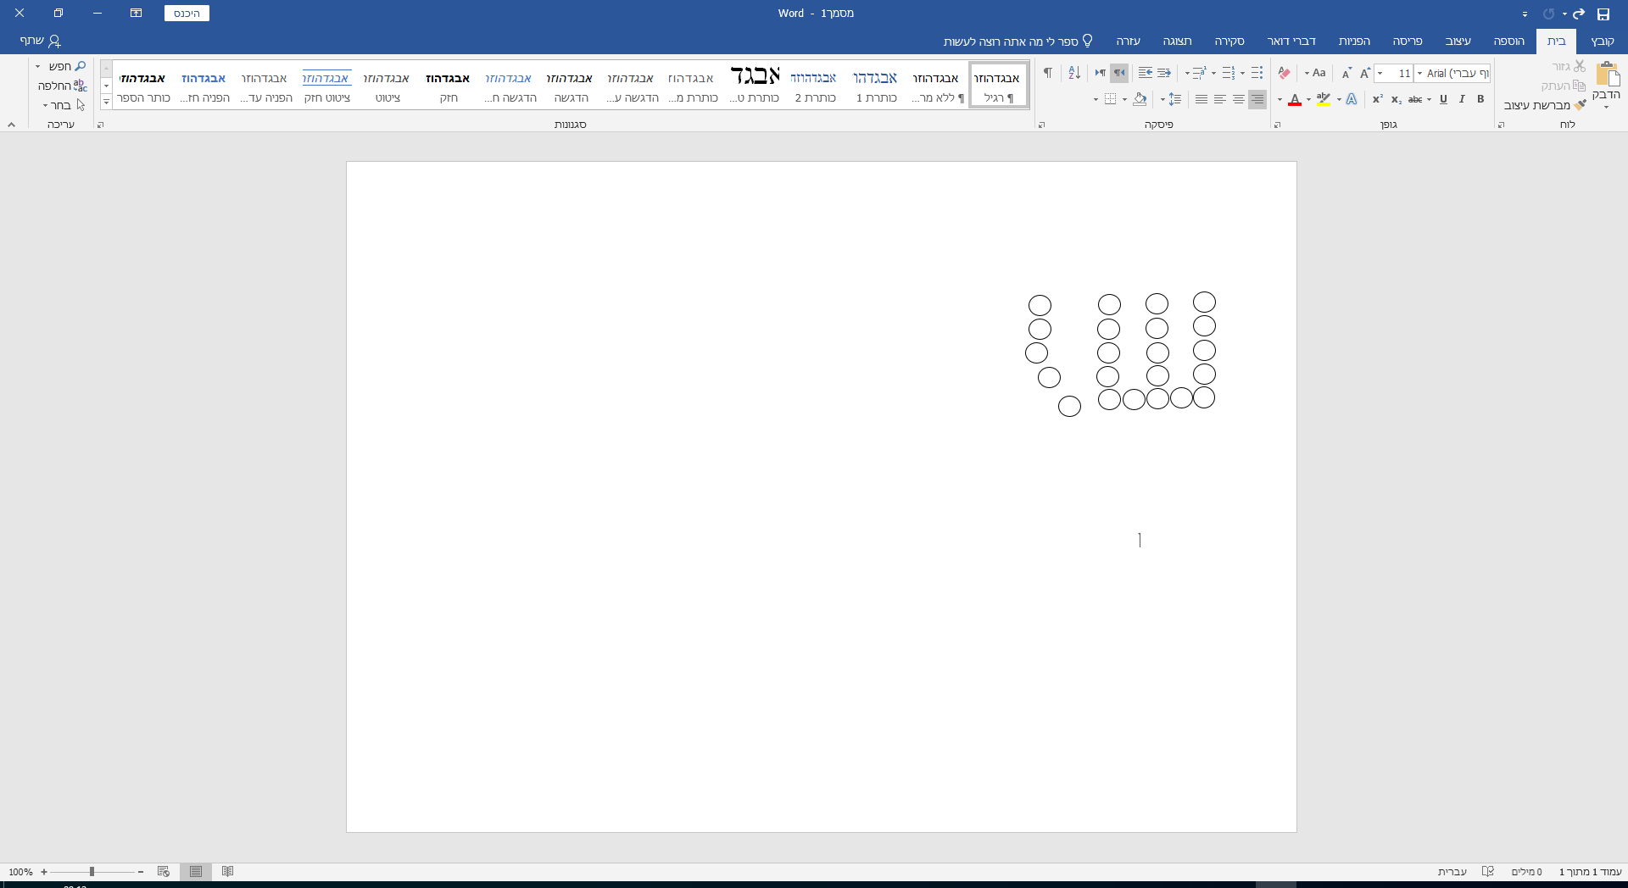Apply yellow text highlight color
Screen dimensions: 1628x888
[1324, 99]
